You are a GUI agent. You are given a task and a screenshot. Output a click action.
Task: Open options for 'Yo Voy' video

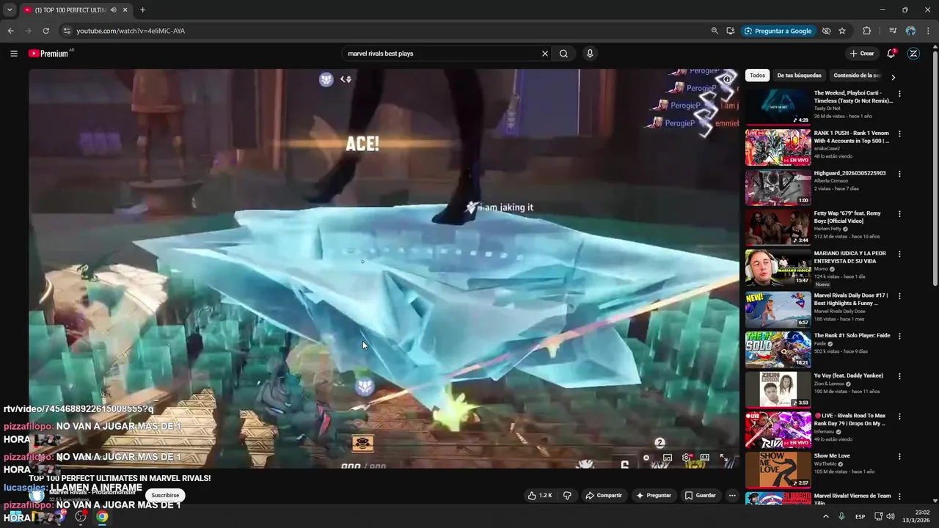pos(899,376)
